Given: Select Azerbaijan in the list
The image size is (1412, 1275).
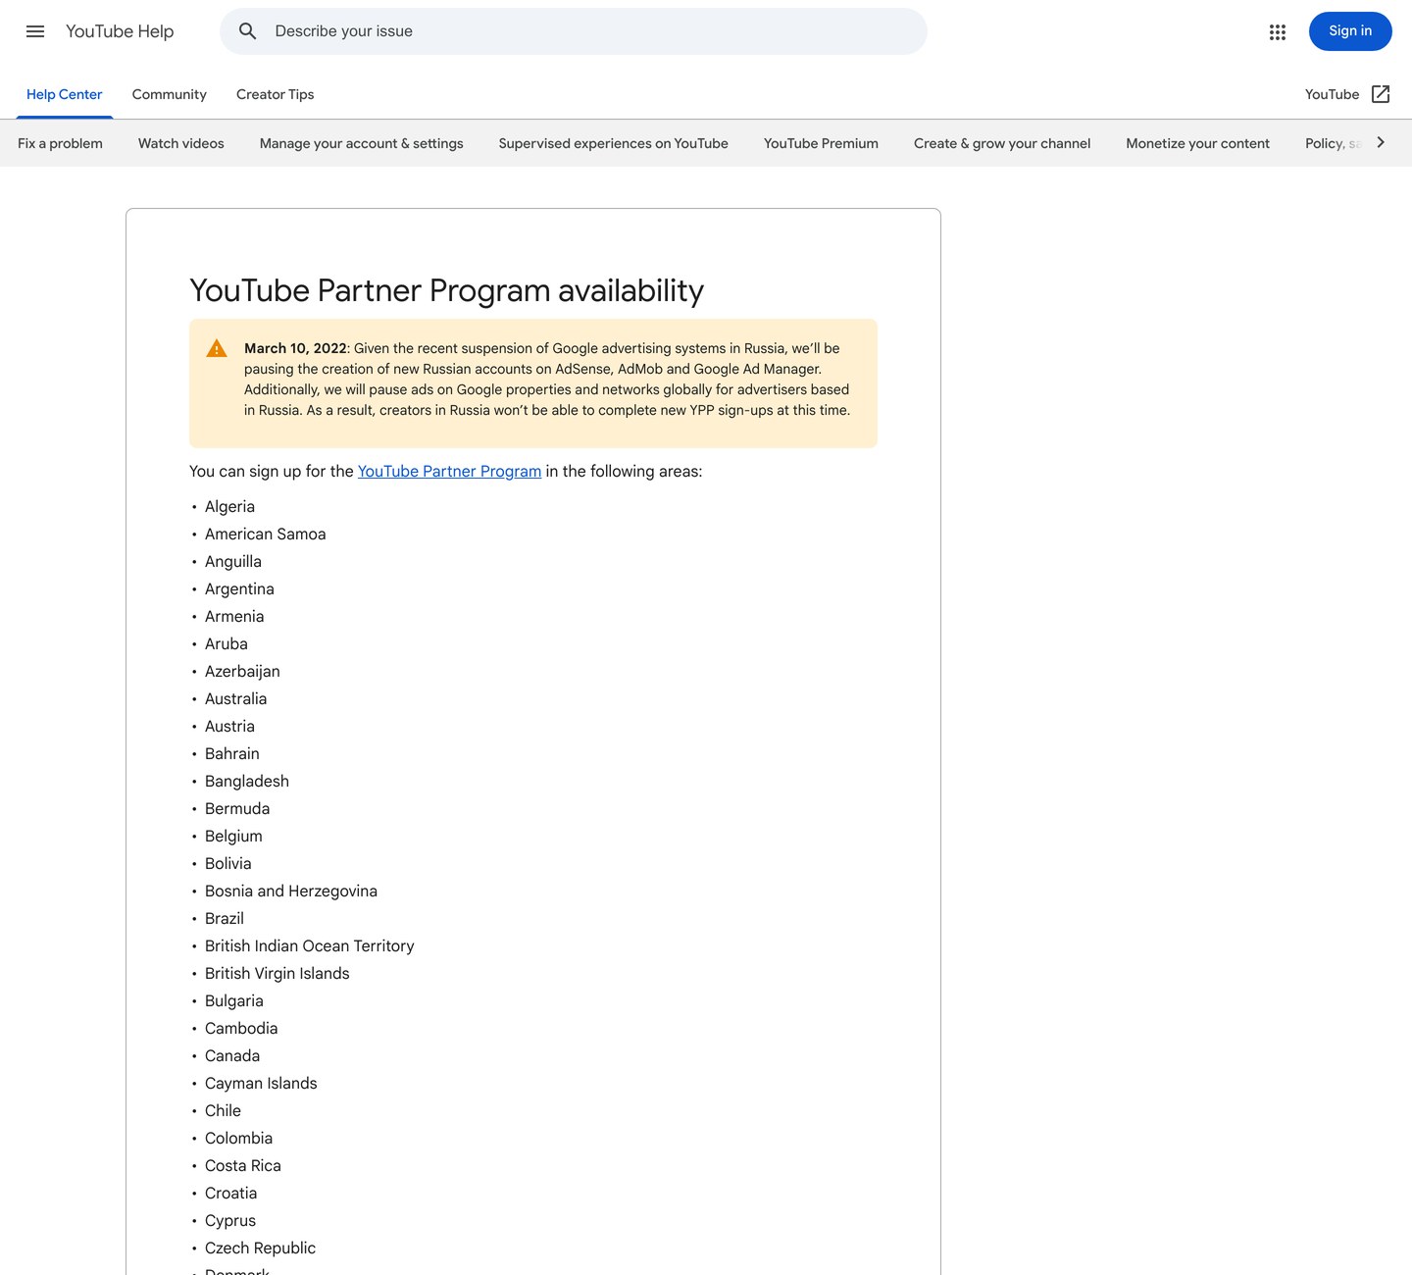Looking at the screenshot, I should pyautogui.click(x=242, y=671).
